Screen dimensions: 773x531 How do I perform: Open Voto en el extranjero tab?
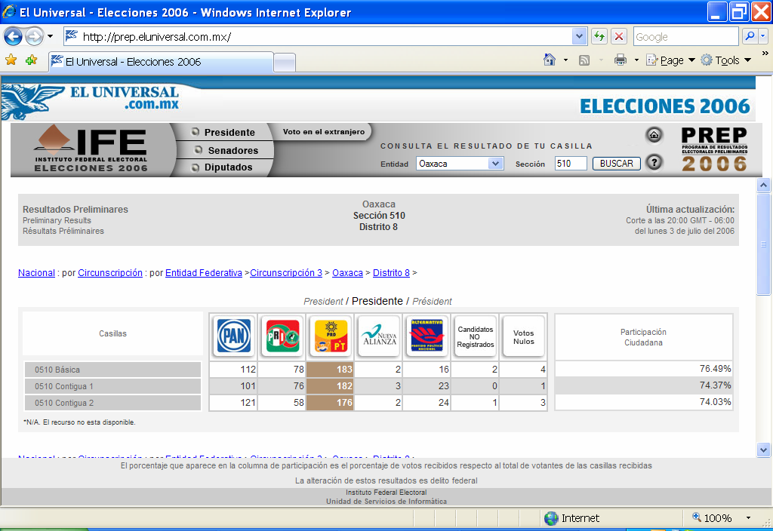tap(323, 131)
